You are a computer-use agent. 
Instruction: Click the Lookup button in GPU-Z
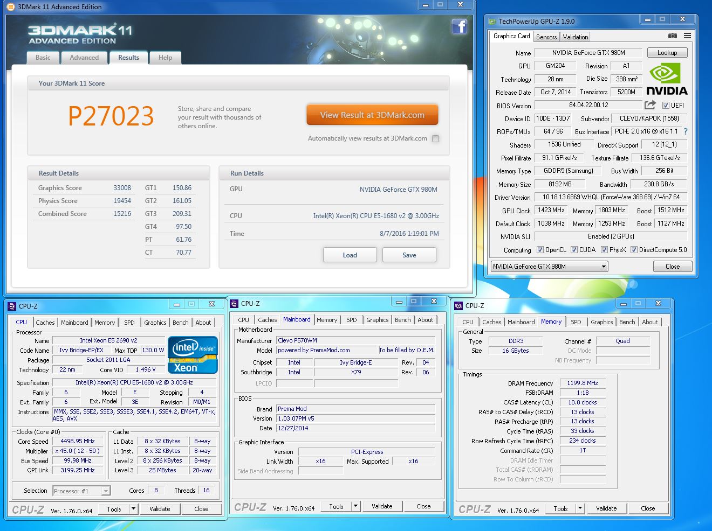point(667,53)
